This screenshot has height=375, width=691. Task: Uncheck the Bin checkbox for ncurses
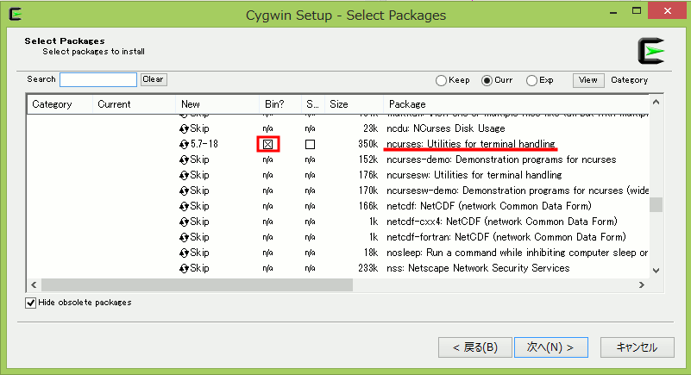tap(268, 144)
